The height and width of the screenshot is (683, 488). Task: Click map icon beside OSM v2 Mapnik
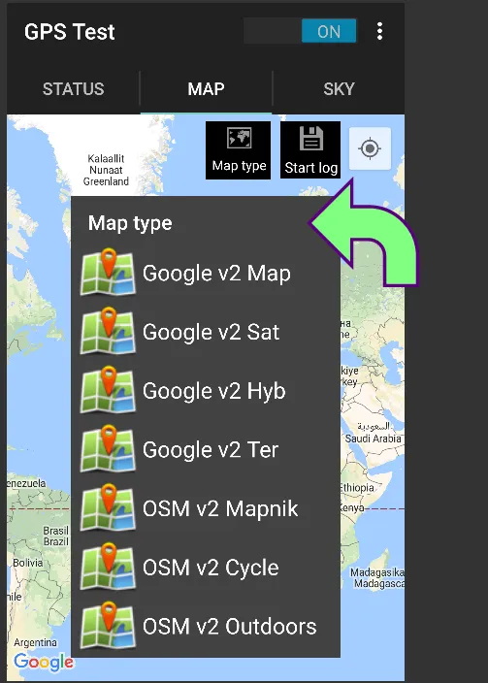click(x=108, y=507)
